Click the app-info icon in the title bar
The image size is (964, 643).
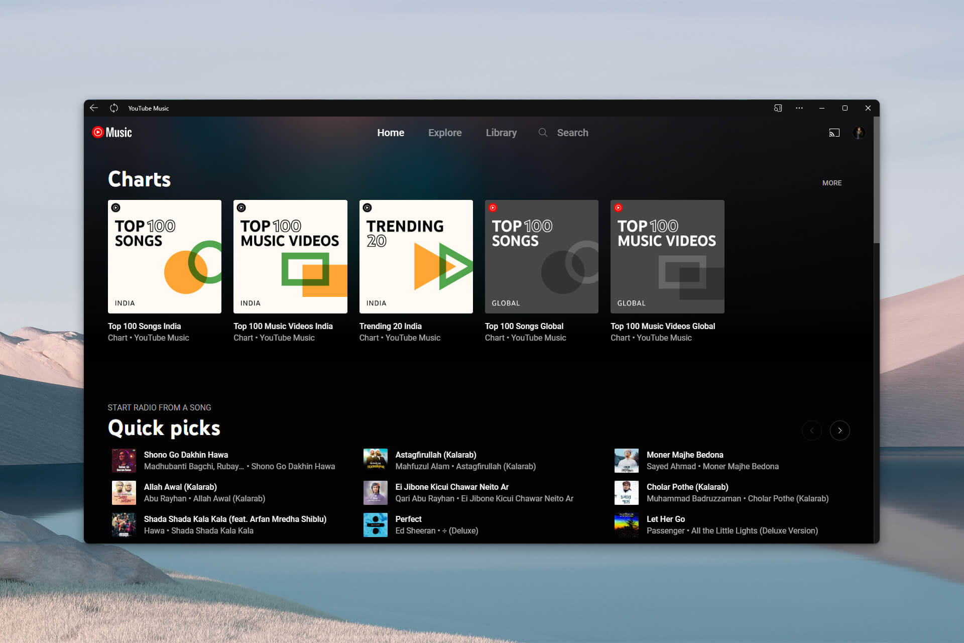(778, 108)
